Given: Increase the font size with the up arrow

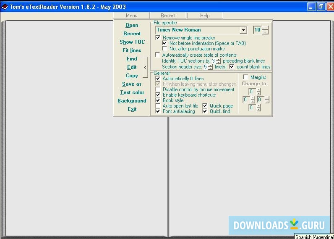Looking at the screenshot, I should click(265, 28).
